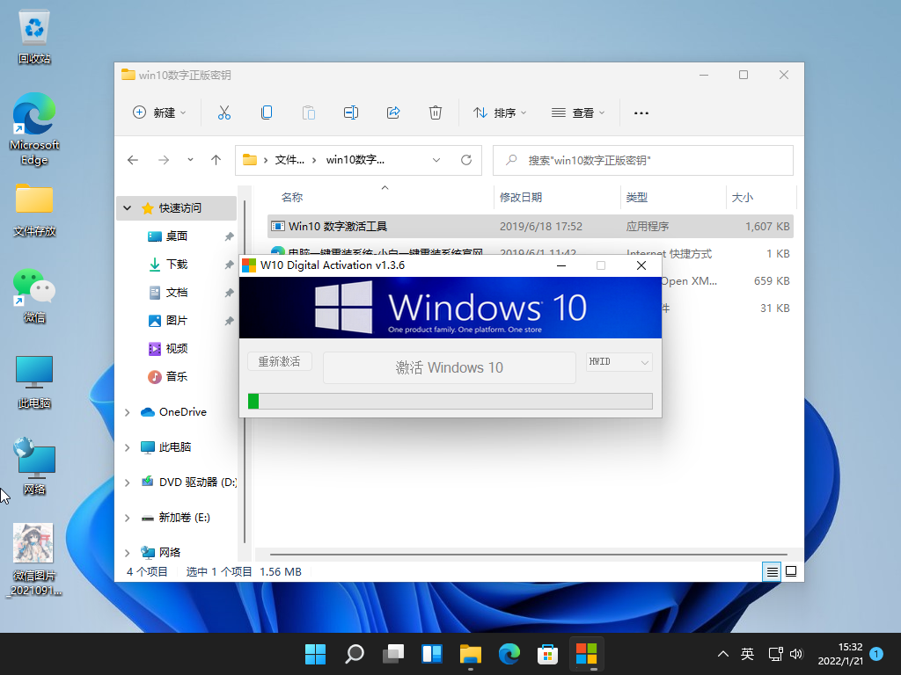The height and width of the screenshot is (675, 901).
Task: Open the 新建 new item menu
Action: (159, 112)
